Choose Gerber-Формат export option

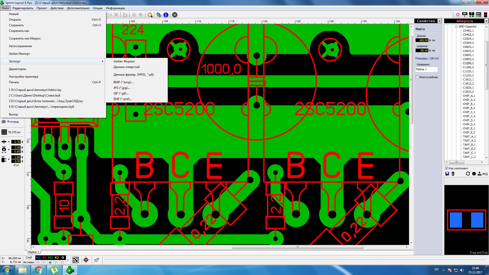tap(136, 61)
